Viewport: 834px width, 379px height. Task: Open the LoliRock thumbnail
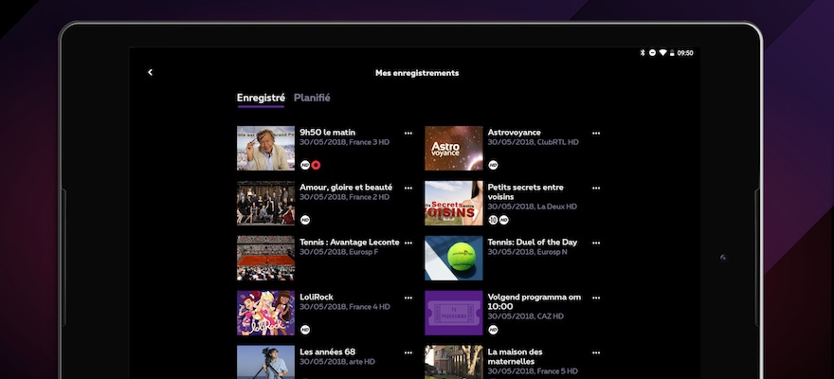(265, 313)
